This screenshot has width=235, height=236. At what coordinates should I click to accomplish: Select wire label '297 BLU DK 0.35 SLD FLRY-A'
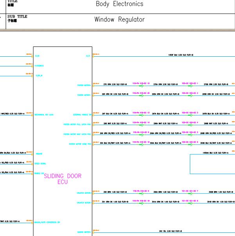click(115, 114)
